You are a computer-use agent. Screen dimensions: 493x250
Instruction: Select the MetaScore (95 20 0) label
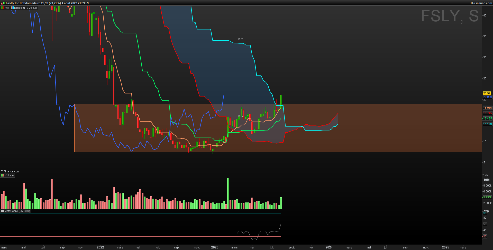(17, 211)
